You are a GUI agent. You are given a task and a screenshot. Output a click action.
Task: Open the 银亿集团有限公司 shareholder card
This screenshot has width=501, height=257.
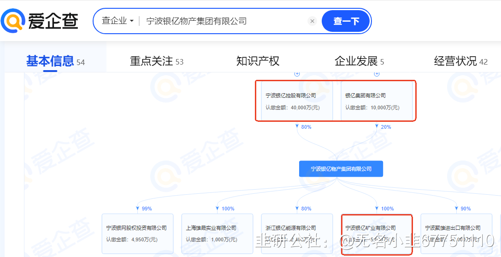tap(377, 101)
